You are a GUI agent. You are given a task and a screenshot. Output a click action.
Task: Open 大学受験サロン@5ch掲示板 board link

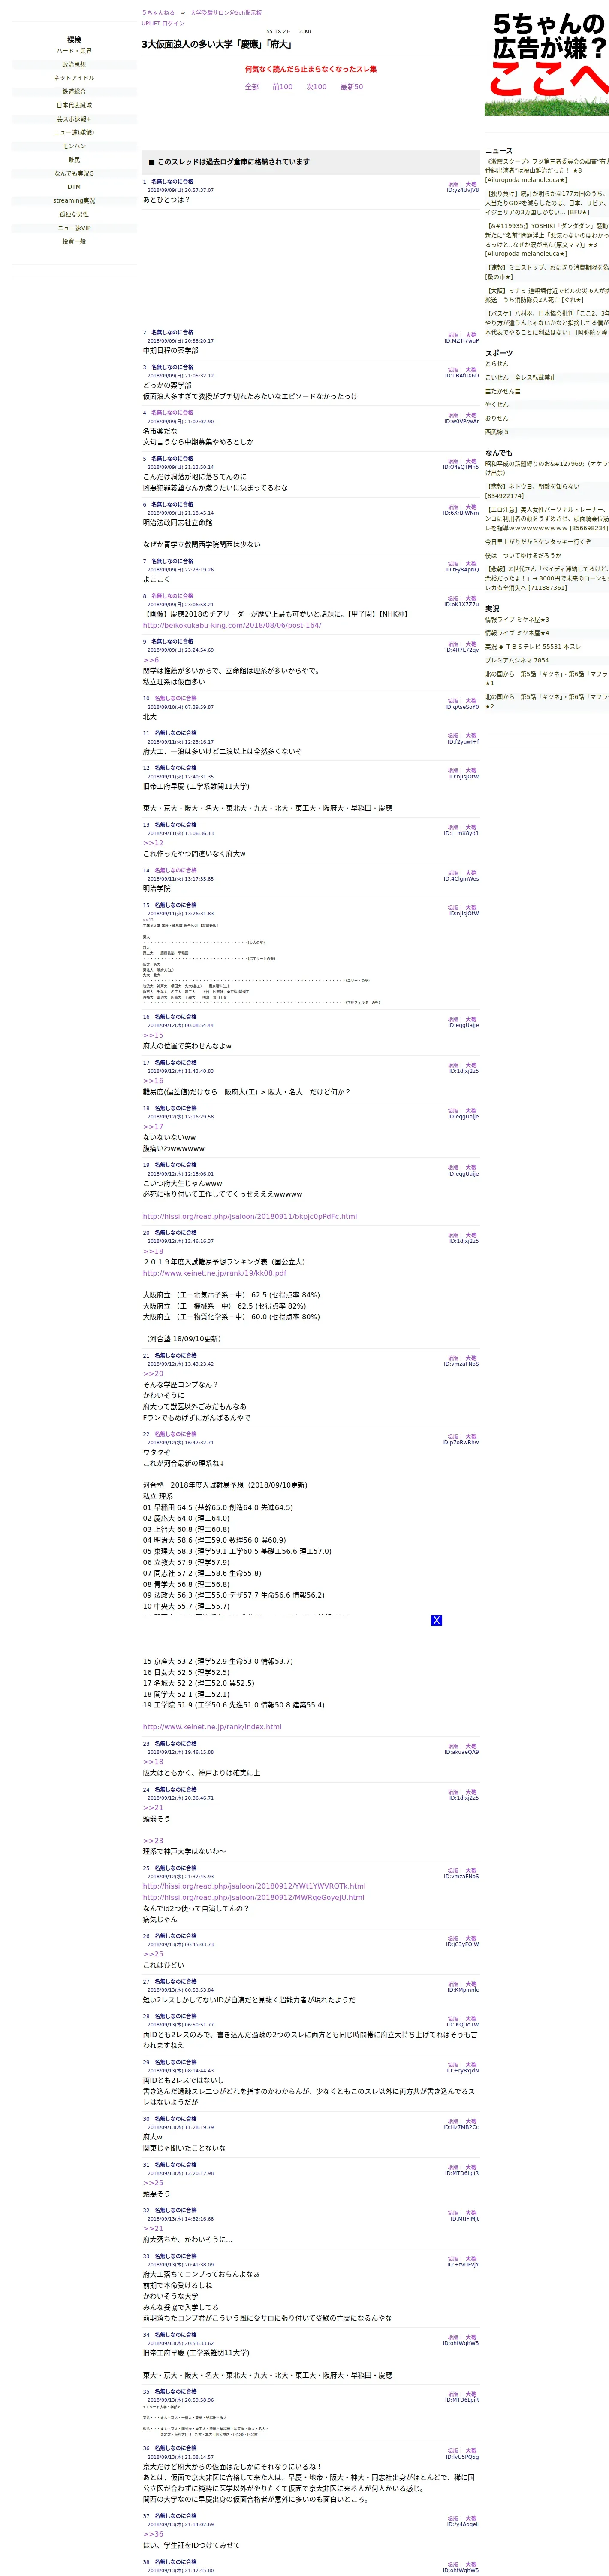click(226, 13)
